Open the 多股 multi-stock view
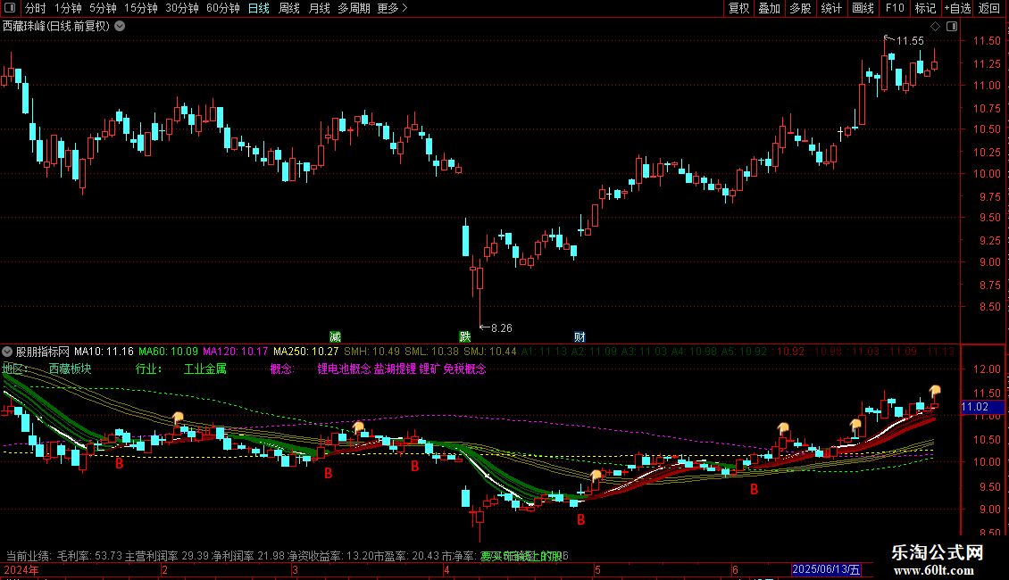 [x=801, y=8]
